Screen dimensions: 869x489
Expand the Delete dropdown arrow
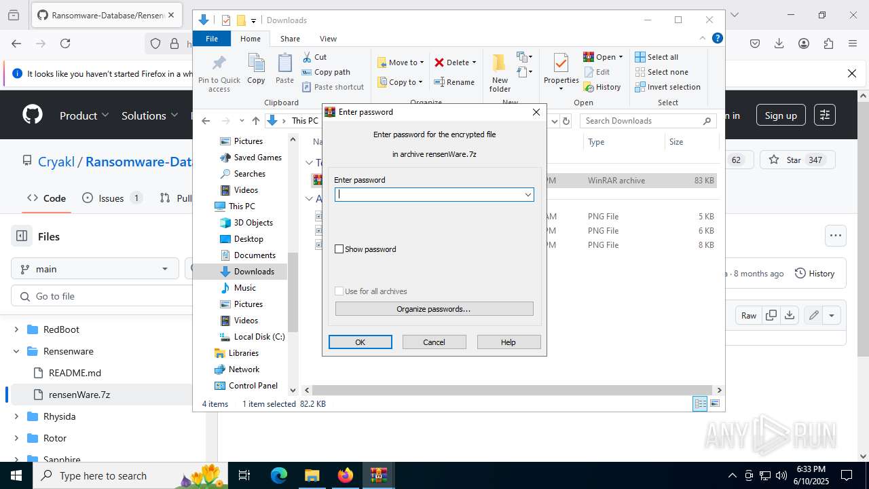(474, 62)
